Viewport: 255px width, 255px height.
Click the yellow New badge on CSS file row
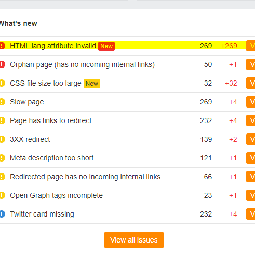tap(92, 84)
